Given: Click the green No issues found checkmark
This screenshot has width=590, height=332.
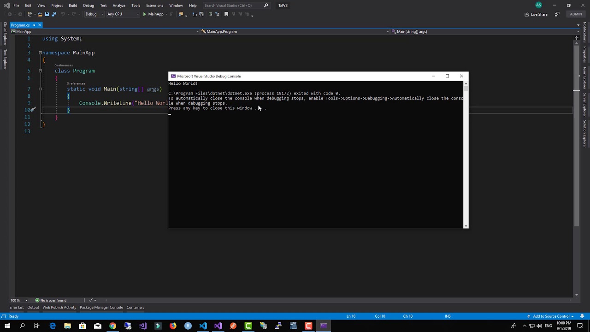Looking at the screenshot, I should (37, 300).
